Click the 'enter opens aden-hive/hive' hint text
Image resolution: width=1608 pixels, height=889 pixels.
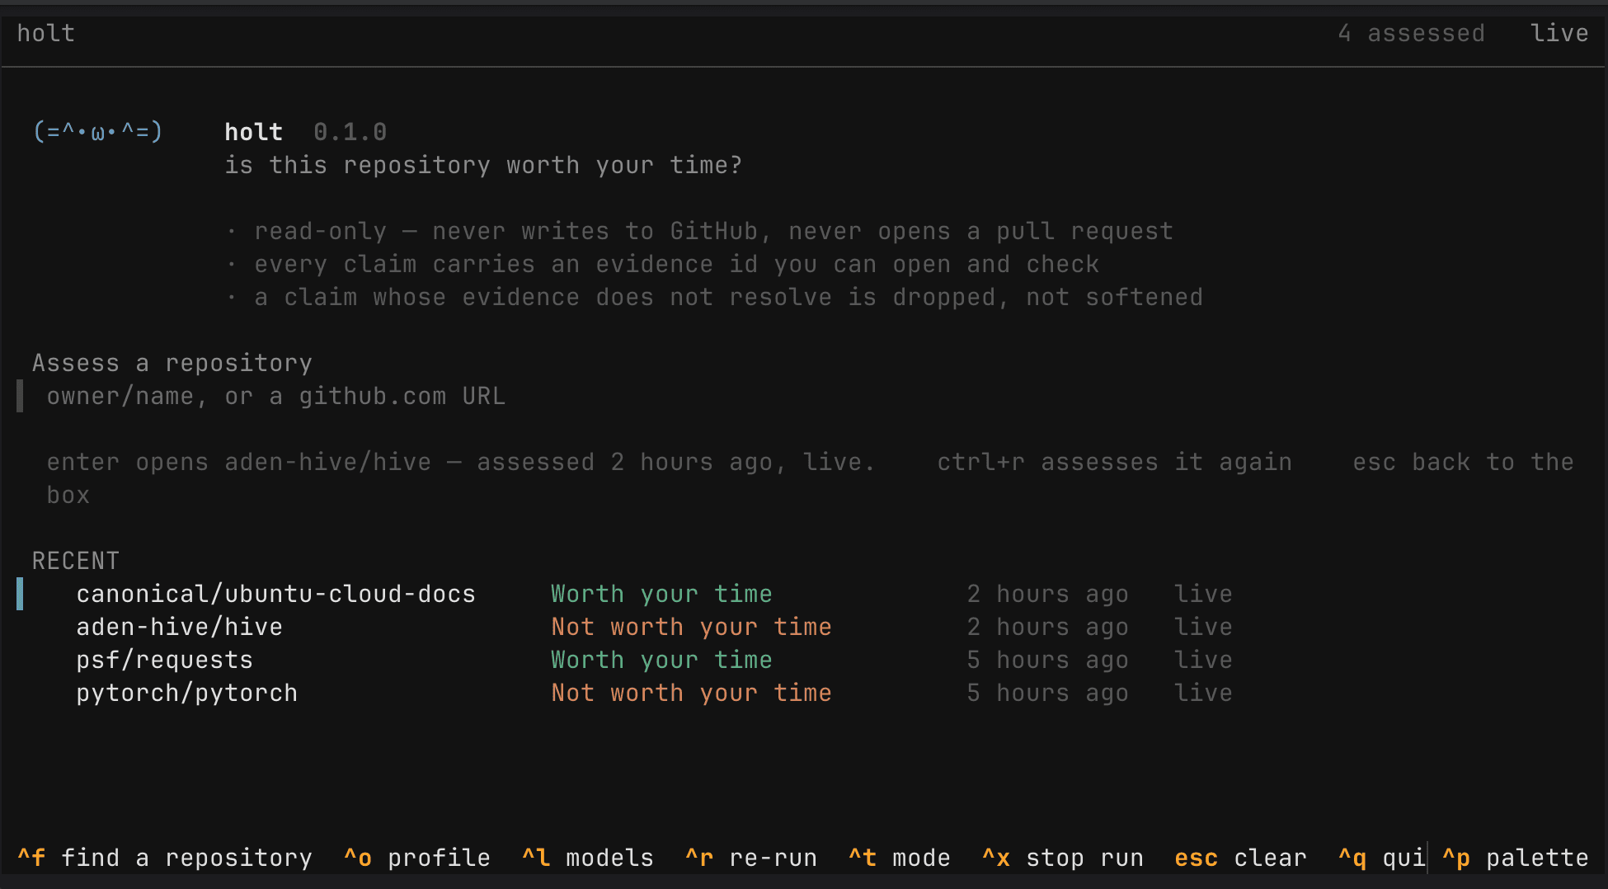pos(239,463)
